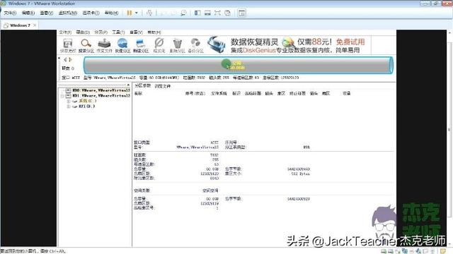Click the Format (格式化) toolbar icon
Screen dimensions: 453x254
(x=159, y=45)
